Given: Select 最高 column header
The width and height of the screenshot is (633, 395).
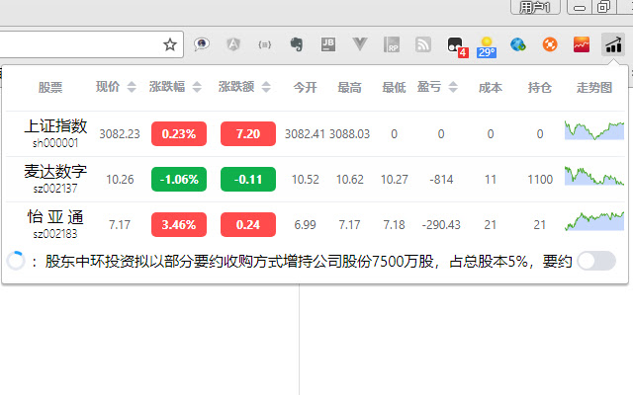Looking at the screenshot, I should pyautogui.click(x=349, y=87).
